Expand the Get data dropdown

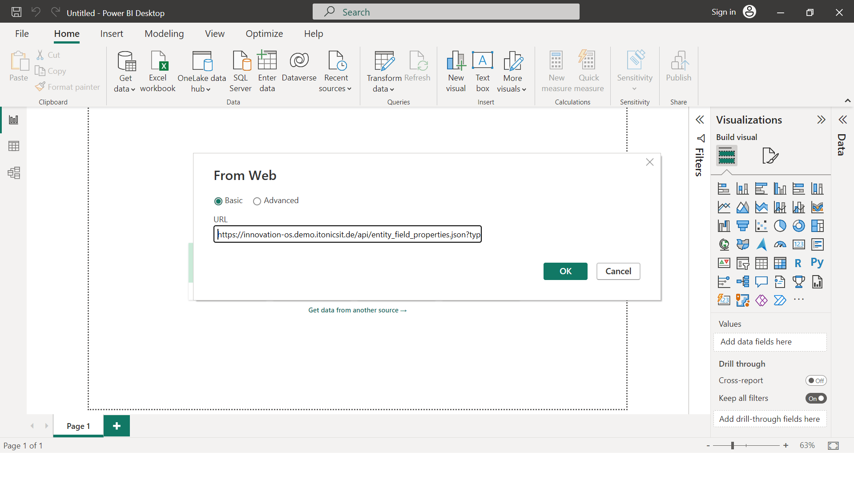125,88
